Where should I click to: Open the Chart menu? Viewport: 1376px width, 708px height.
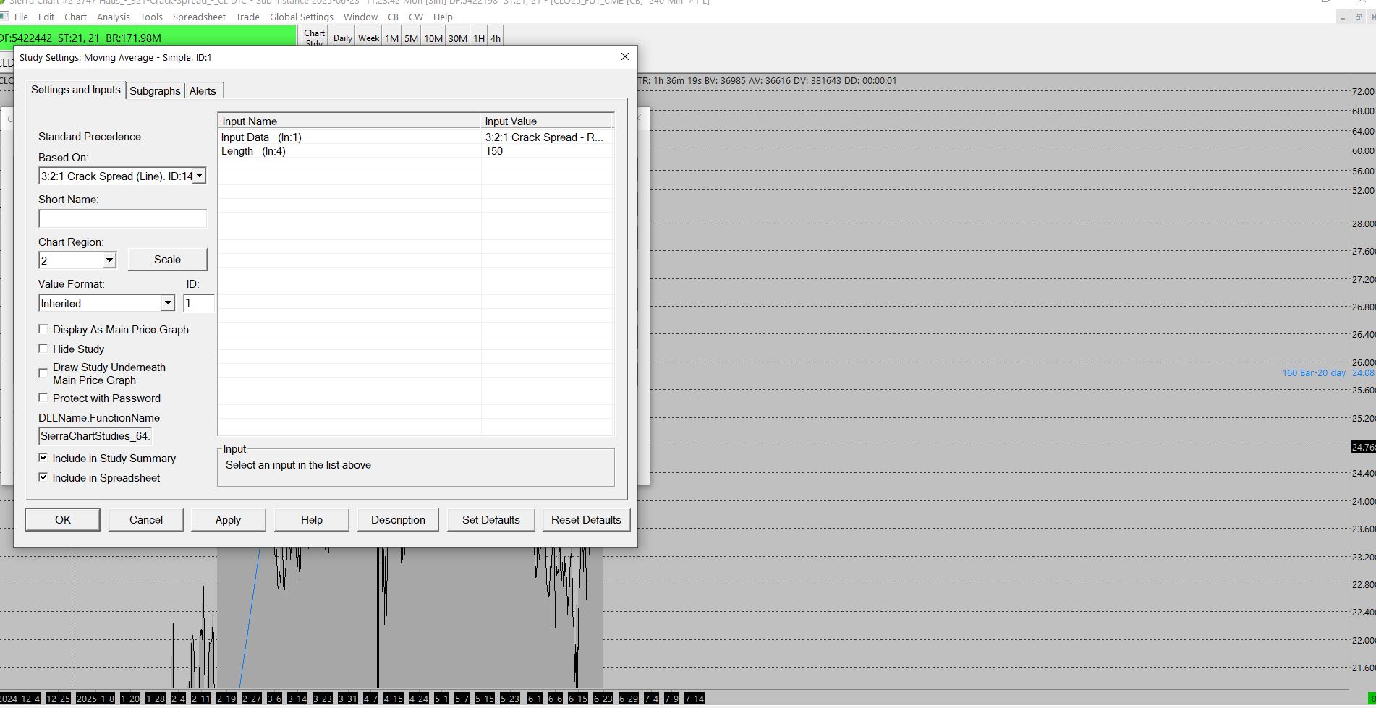click(x=75, y=17)
